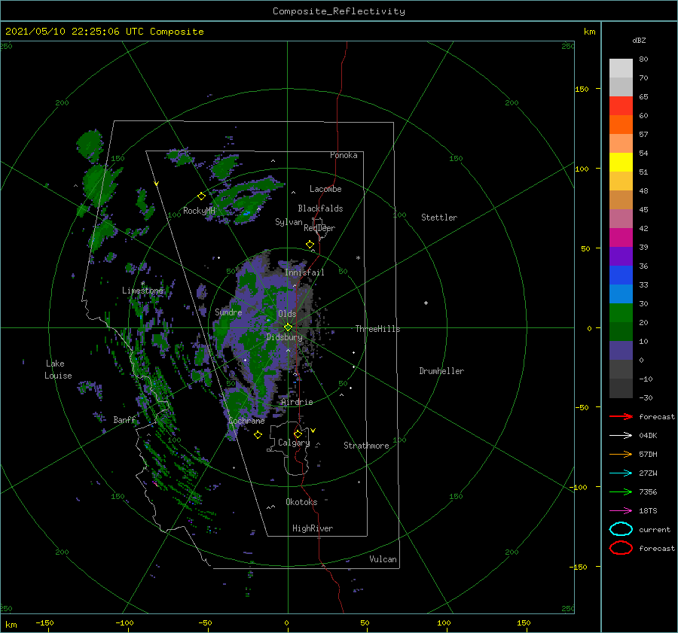The image size is (678, 633).
Task: Click the white cross marker below Stettler
Action: click(x=426, y=303)
